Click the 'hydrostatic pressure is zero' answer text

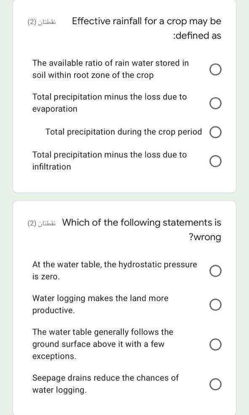(x=115, y=270)
